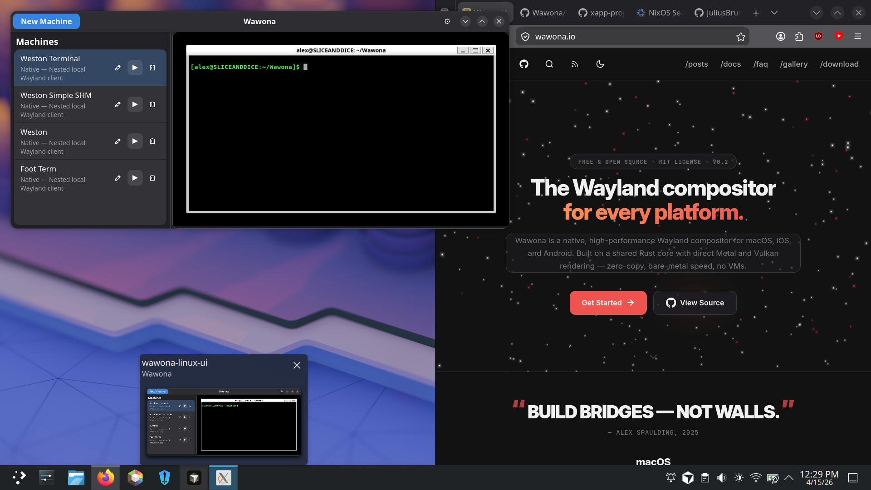Viewport: 871px width, 490px height.
Task: Open the Wi-Fi network tray icon
Action: [756, 478]
